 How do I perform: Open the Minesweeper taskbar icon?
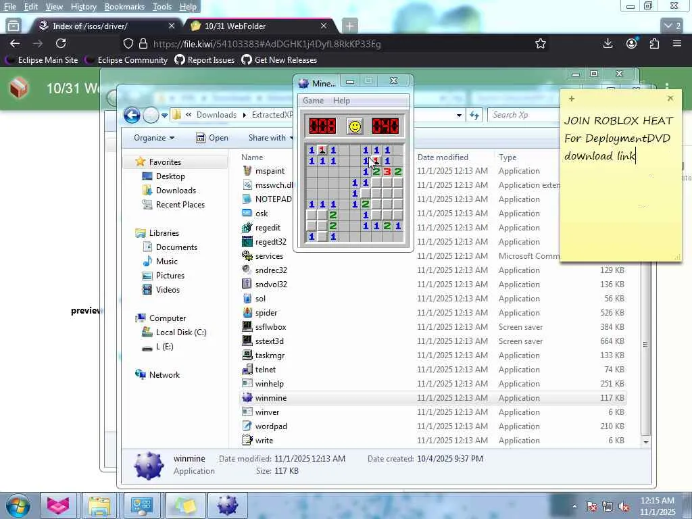[227, 505]
